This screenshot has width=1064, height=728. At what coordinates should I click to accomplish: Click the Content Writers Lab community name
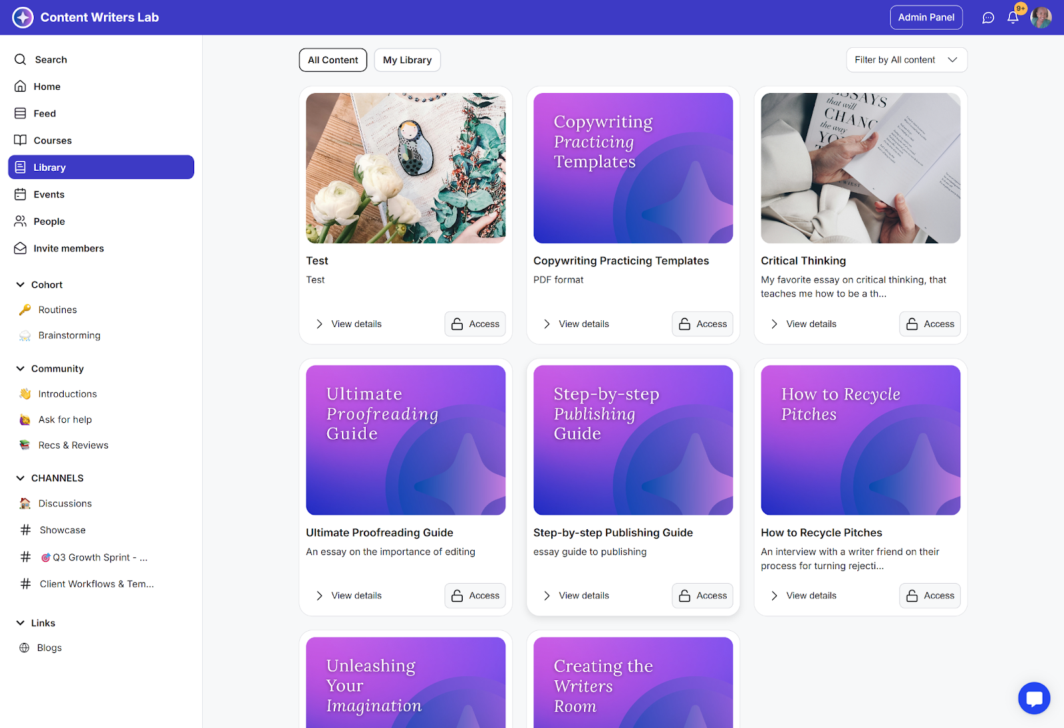point(100,17)
